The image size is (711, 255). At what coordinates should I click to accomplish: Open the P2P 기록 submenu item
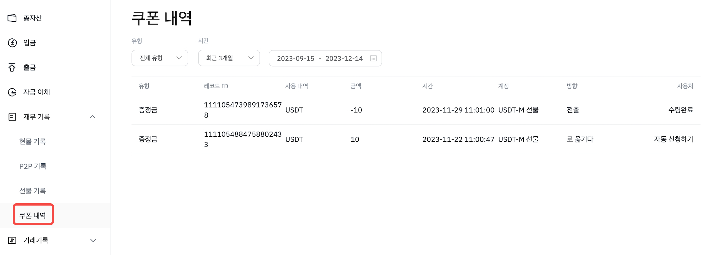click(x=33, y=166)
